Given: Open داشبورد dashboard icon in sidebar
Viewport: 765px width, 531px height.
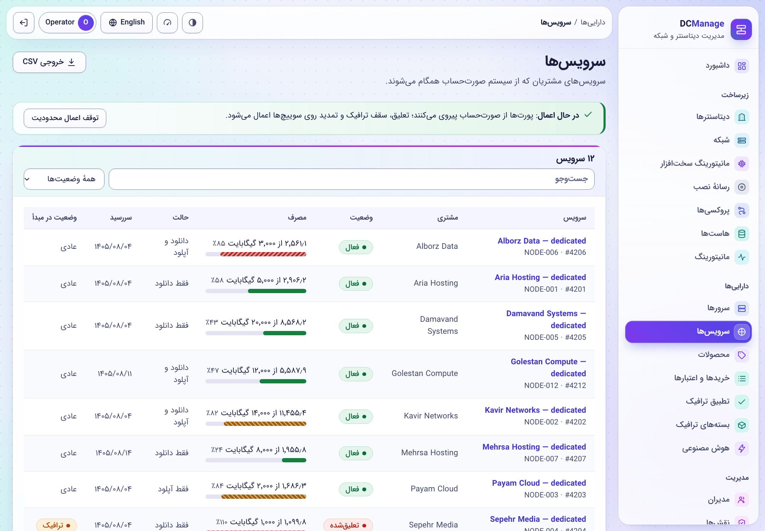Looking at the screenshot, I should pos(742,66).
